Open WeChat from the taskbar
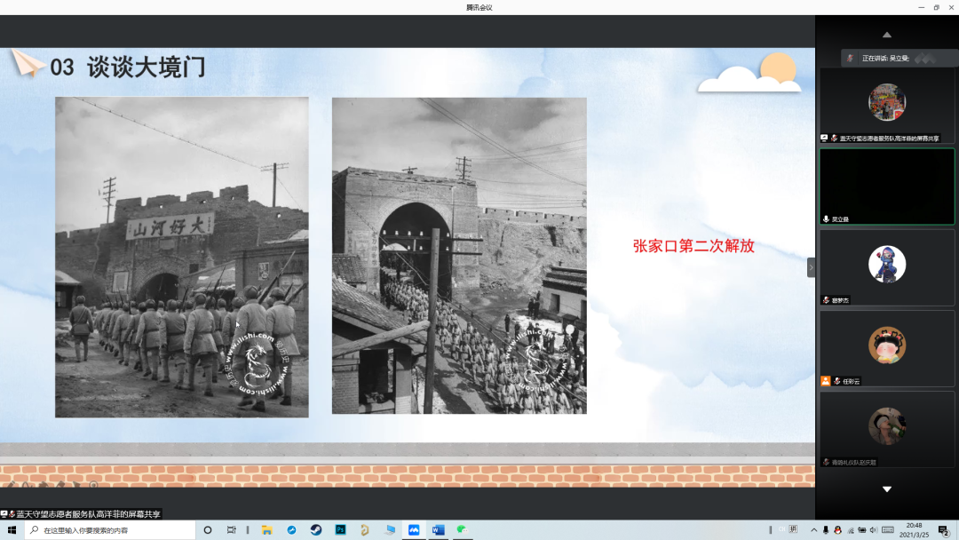959x540 pixels. (463, 530)
